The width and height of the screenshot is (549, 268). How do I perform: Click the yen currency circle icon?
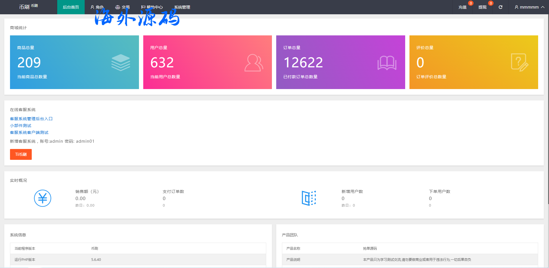click(x=43, y=198)
